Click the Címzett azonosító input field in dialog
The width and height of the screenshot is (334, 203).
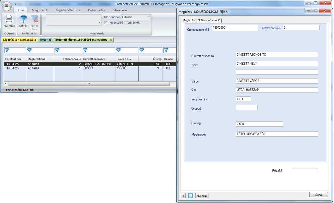point(277,55)
